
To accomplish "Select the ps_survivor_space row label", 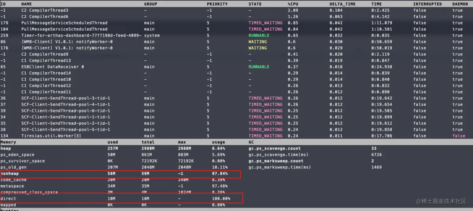I will pyautogui.click(x=23, y=161).
